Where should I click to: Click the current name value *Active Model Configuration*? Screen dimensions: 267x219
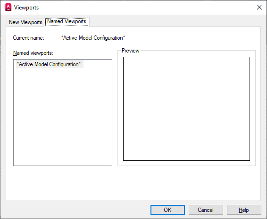(93, 38)
